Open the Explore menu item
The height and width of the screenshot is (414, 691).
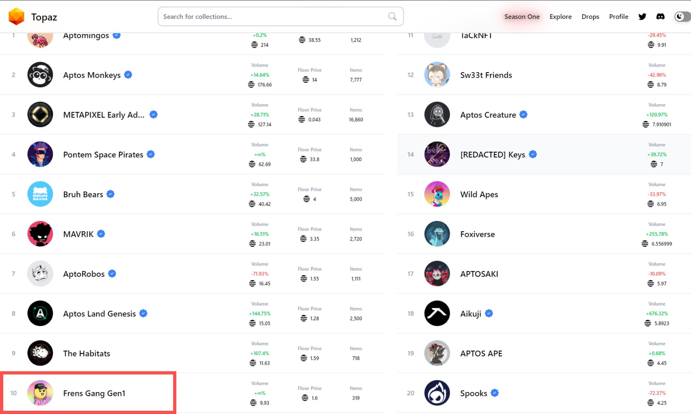[x=560, y=17]
